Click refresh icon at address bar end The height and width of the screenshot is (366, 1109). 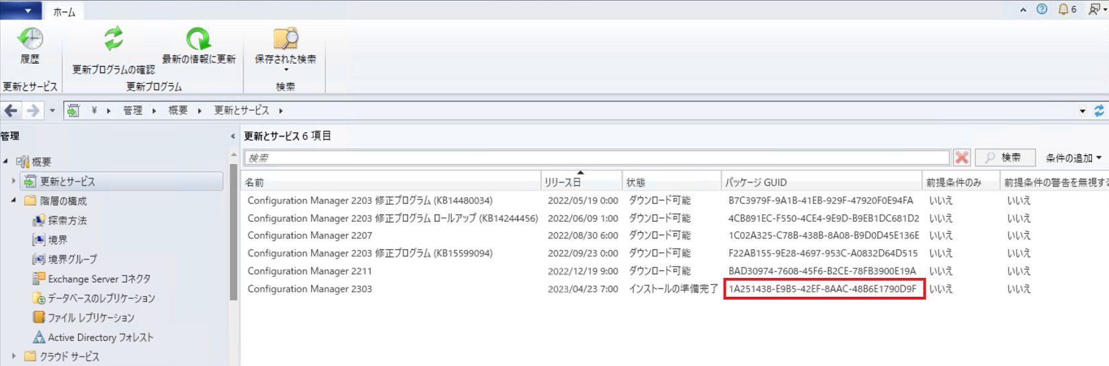tap(1099, 111)
